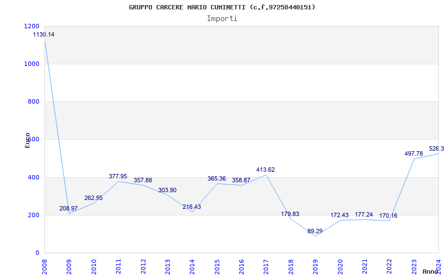444x277 pixels.
Task: Click the 2013 x-axis year label
Action: tap(168, 266)
